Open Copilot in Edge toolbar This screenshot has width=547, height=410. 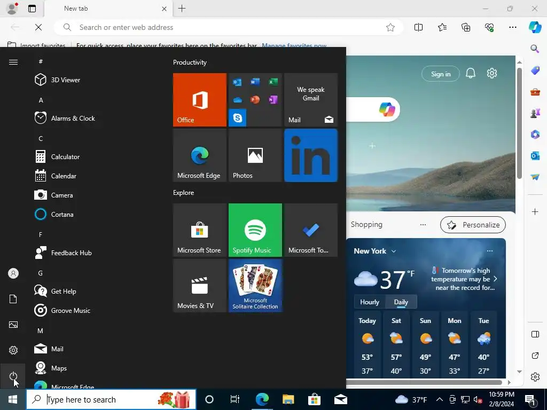click(x=535, y=27)
